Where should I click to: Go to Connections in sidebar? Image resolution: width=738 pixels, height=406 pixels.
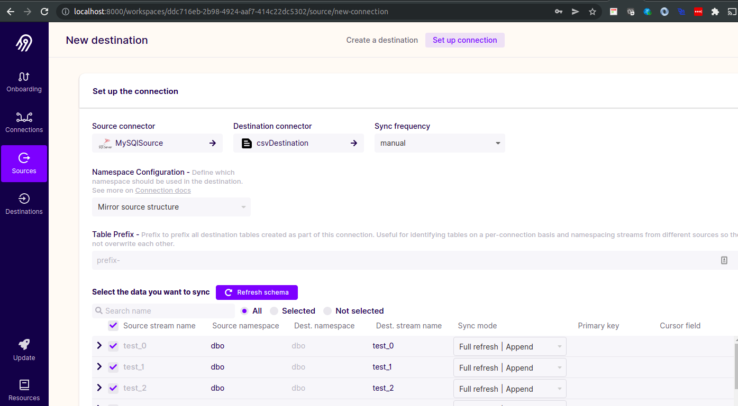pos(24,122)
